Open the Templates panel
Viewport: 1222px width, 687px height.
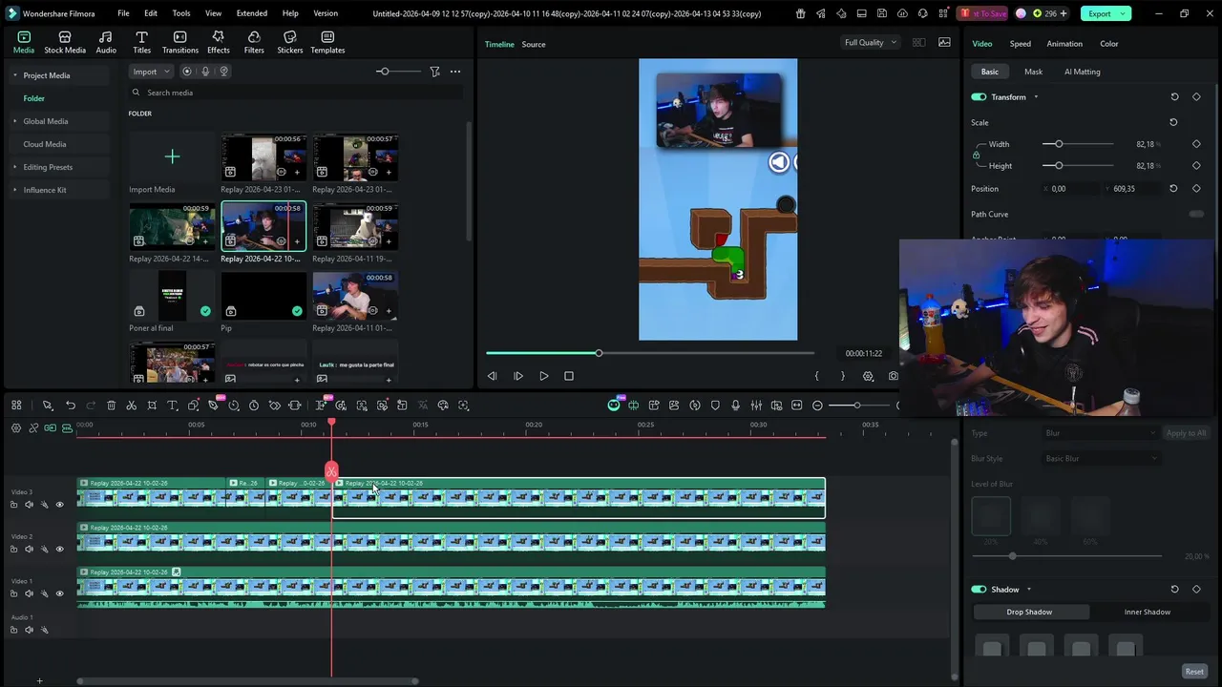coord(327,42)
